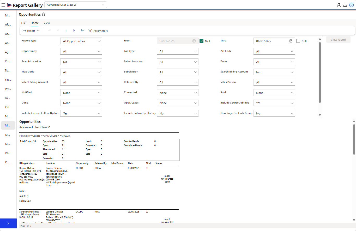Click the report viewer vertical scrollbar thumb
The image size is (356, 231).
(x=354, y=139)
